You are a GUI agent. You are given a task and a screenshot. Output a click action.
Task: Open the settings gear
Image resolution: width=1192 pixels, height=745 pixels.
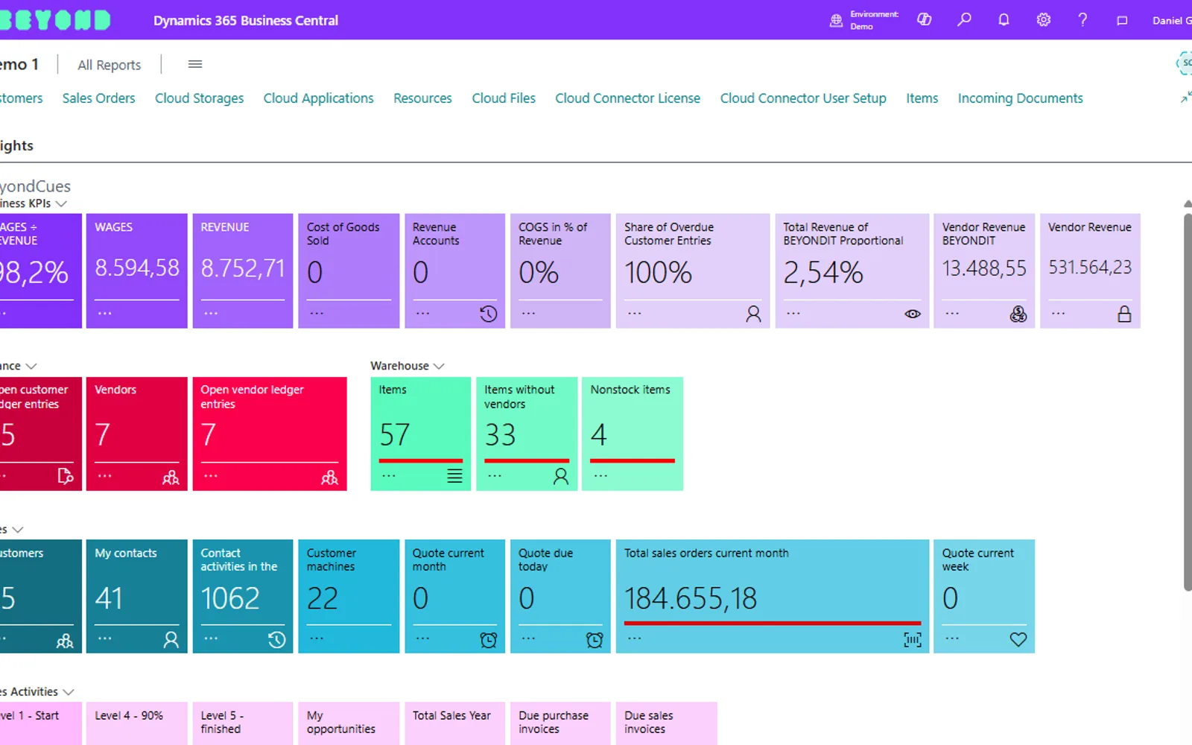(x=1043, y=20)
